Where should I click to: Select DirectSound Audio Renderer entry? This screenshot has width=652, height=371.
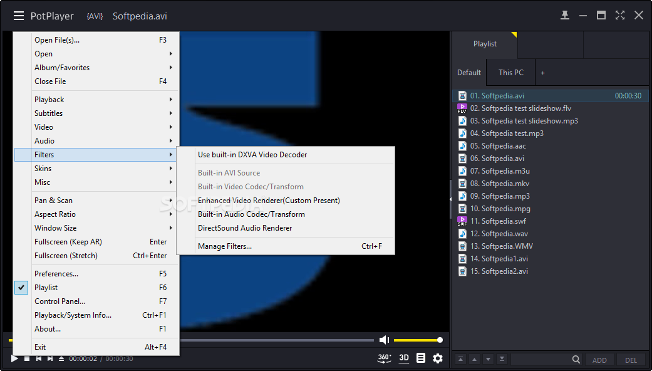tap(286, 228)
